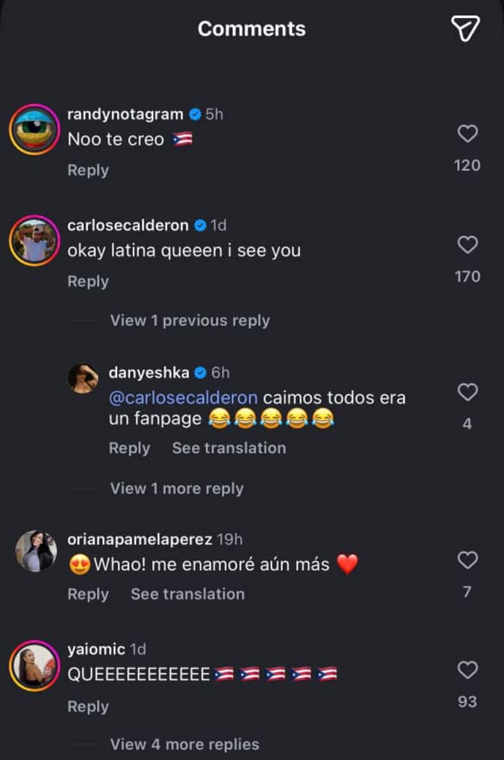Switch to the Comments header tab
The image size is (504, 760).
[x=251, y=28]
